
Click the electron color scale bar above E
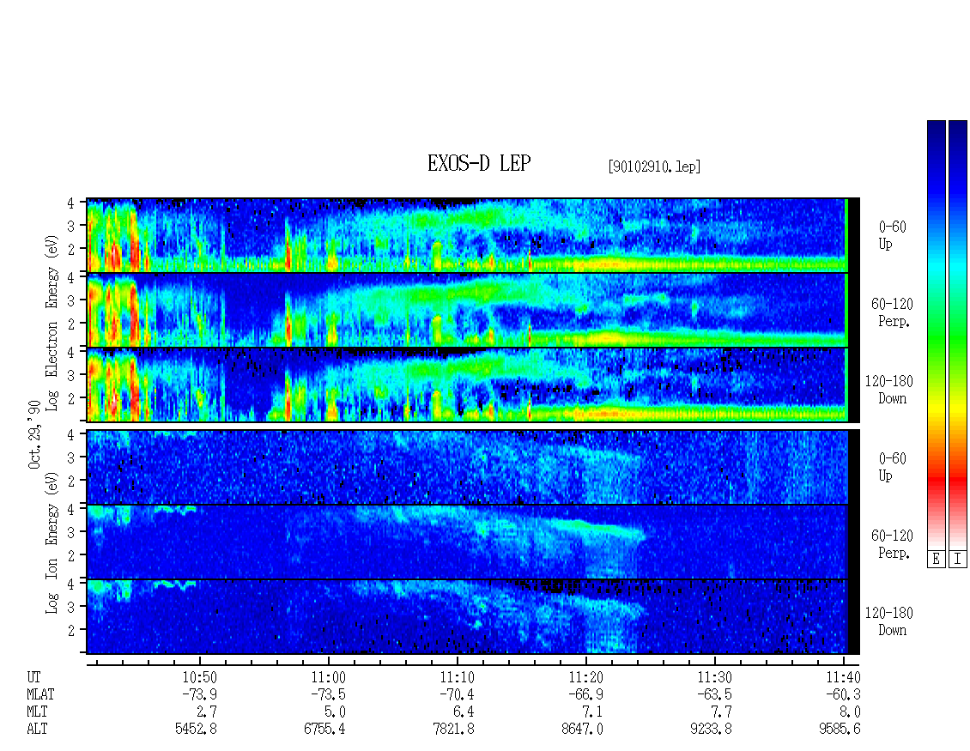point(936,334)
